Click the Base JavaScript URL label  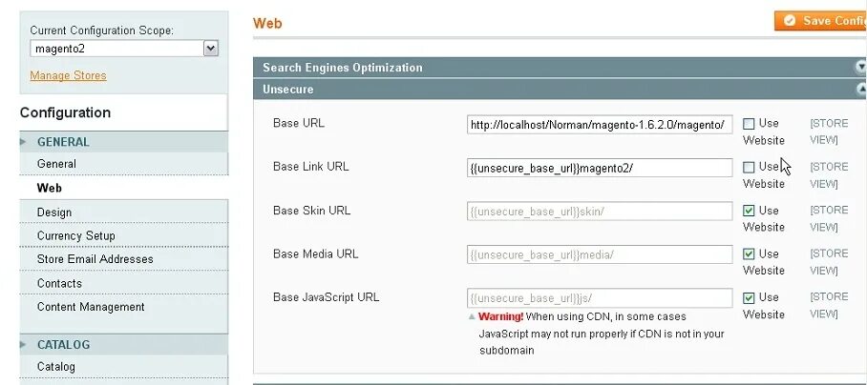tap(327, 297)
